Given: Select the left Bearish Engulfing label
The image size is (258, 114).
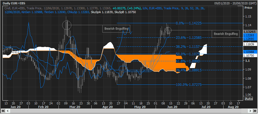Looking at the screenshot, I should [x=116, y=29].
